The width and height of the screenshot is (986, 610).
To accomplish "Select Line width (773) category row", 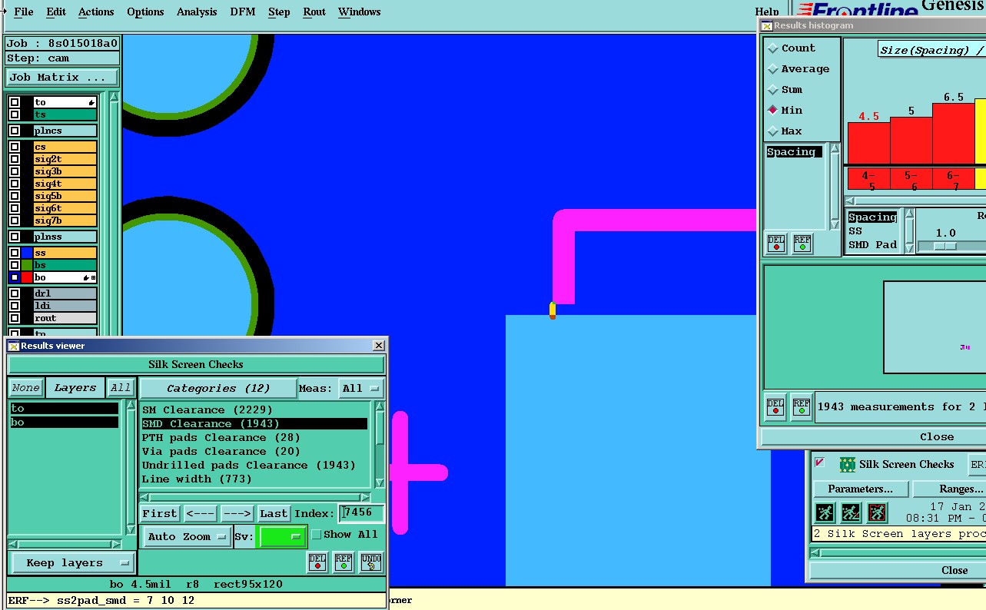I will tap(254, 479).
